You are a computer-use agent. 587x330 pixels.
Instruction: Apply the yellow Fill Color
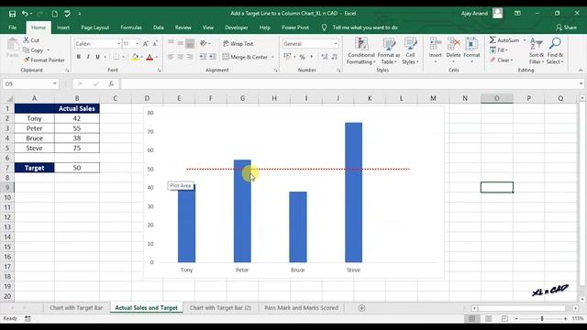coord(135,57)
